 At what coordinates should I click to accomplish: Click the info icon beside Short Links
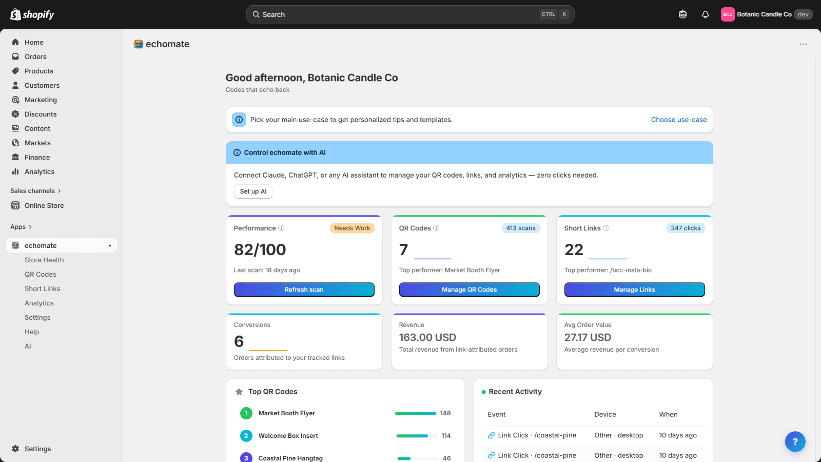tap(606, 228)
